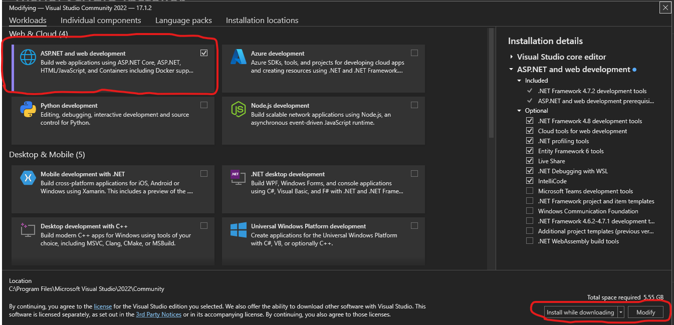The height and width of the screenshot is (325, 674).
Task: Click the Total space required 5.55 GB text
Action: [625, 297]
